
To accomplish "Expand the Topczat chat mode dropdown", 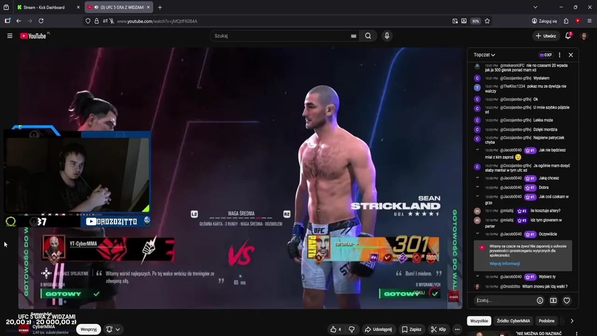I will pyautogui.click(x=484, y=55).
